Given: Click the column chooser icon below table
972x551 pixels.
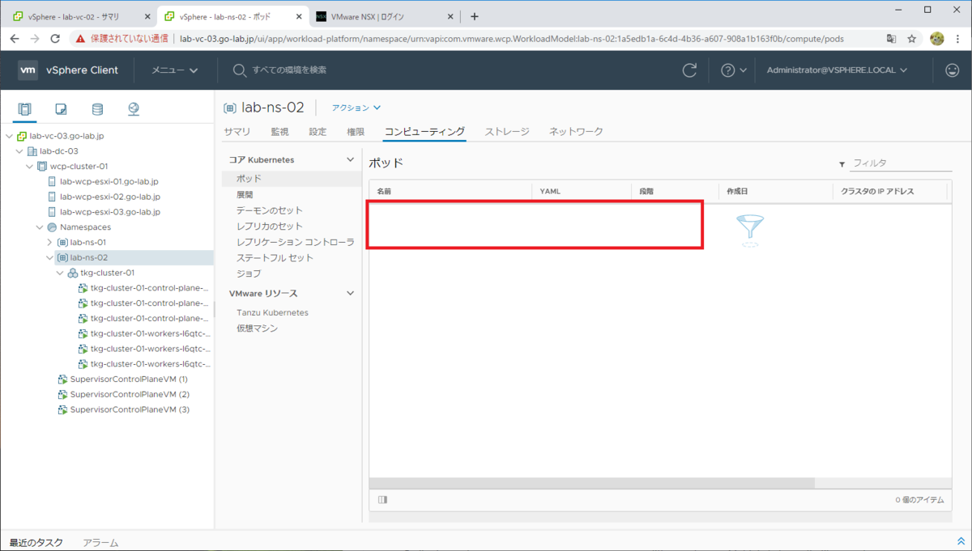Looking at the screenshot, I should tap(383, 500).
